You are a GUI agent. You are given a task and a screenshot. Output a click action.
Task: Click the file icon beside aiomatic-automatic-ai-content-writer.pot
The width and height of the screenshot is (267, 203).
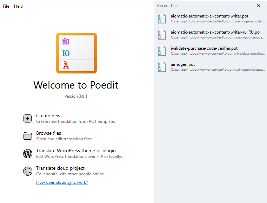point(162,19)
